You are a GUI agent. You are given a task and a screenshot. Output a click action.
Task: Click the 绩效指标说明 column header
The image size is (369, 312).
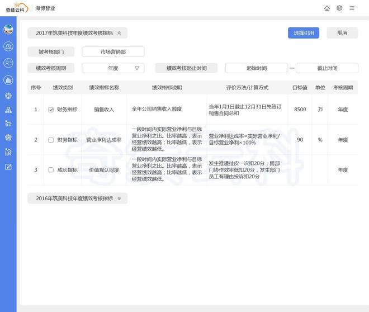[x=167, y=88]
